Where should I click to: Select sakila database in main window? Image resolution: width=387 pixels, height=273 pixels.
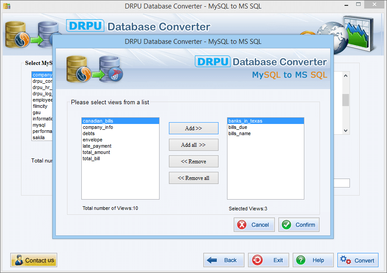coord(42,137)
